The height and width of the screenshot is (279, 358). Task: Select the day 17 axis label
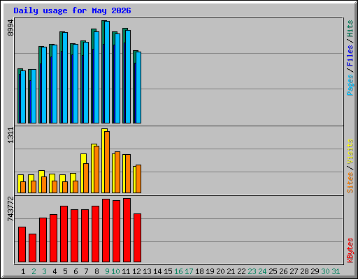point(189,271)
